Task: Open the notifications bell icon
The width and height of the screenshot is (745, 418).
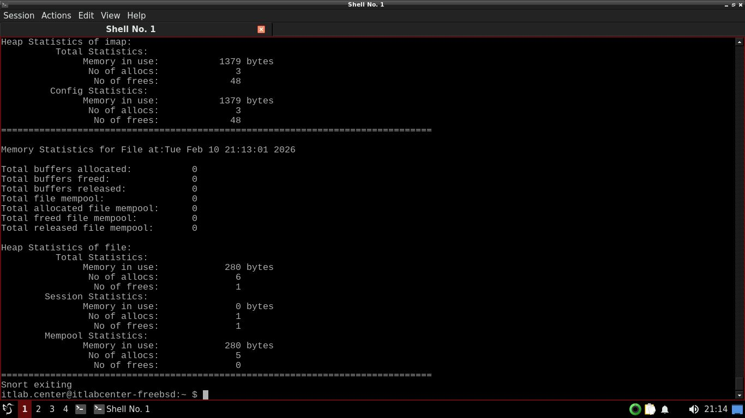Action: tap(665, 409)
